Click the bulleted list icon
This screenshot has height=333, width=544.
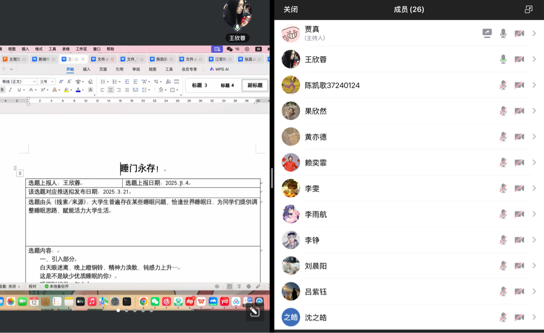click(x=103, y=81)
